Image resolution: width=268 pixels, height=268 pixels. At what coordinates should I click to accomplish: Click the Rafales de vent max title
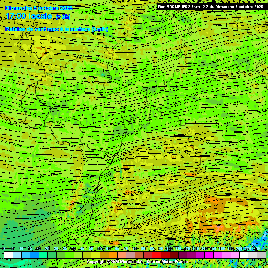coord(57,29)
